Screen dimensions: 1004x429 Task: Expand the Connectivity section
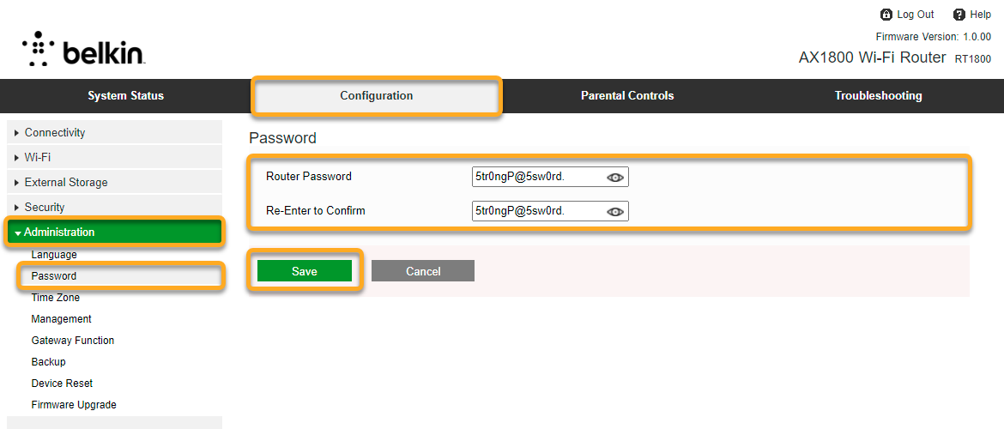[x=55, y=133]
